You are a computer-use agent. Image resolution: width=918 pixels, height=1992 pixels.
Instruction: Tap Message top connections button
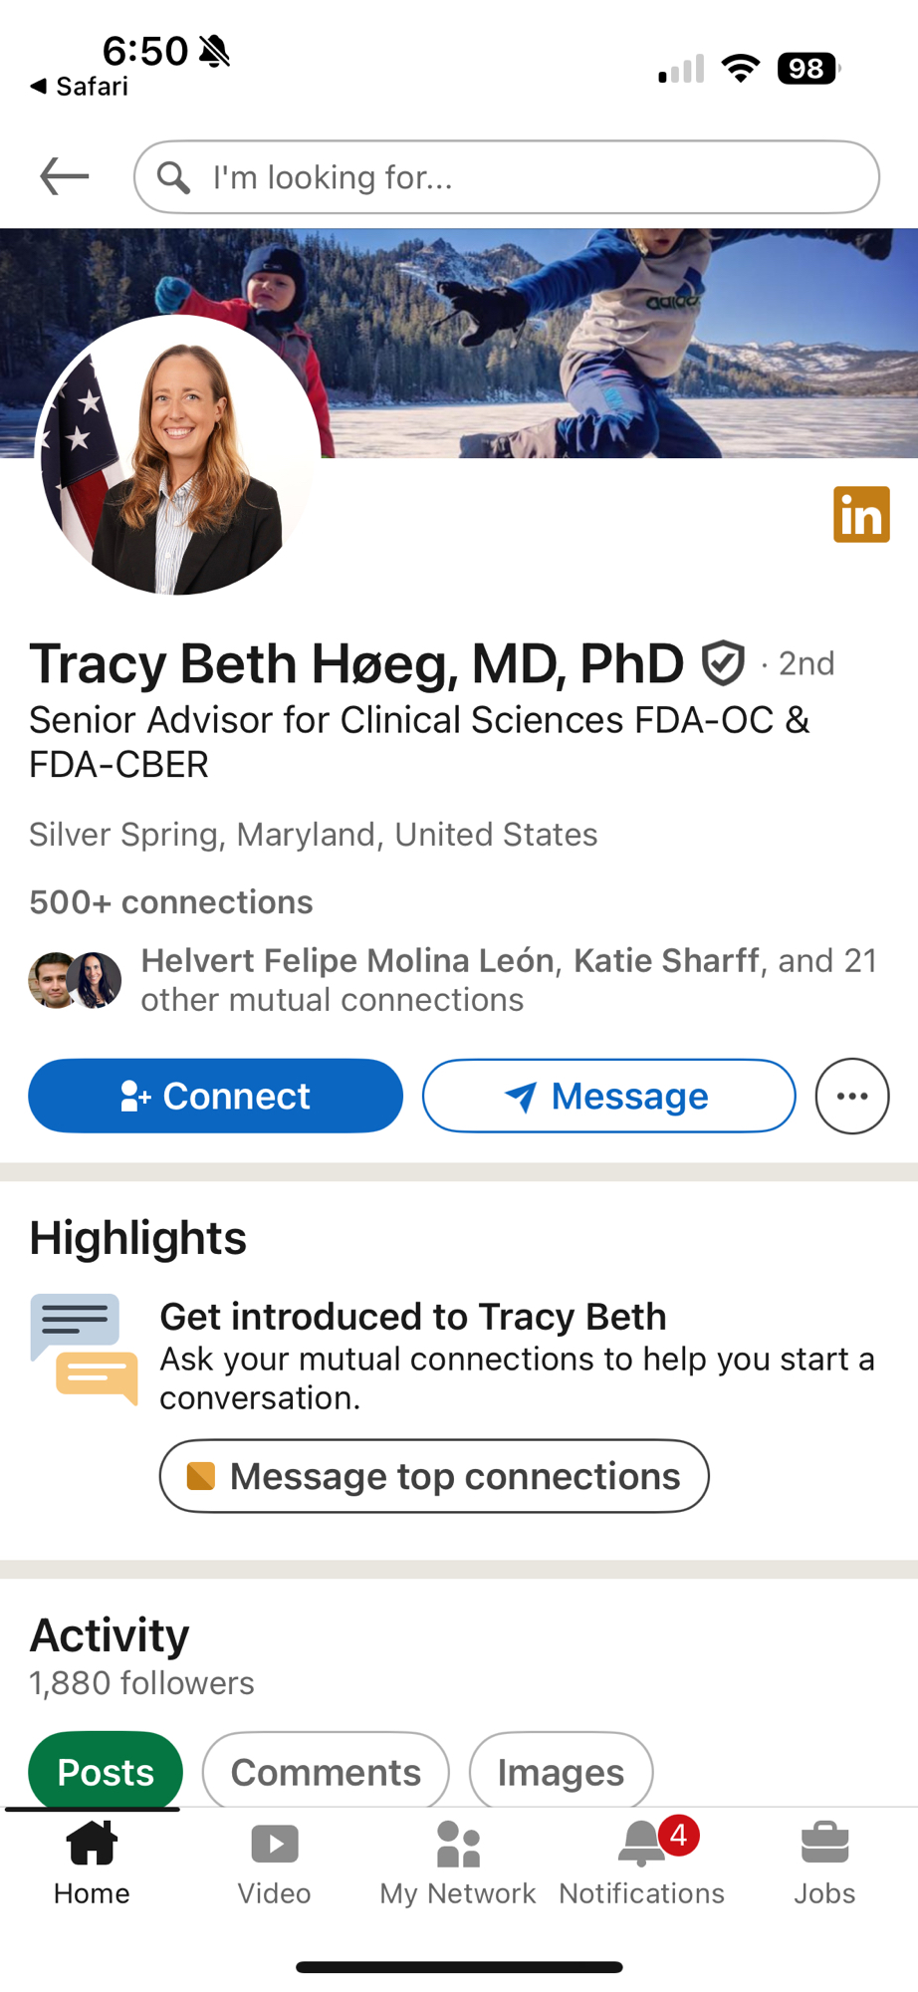pos(434,1476)
